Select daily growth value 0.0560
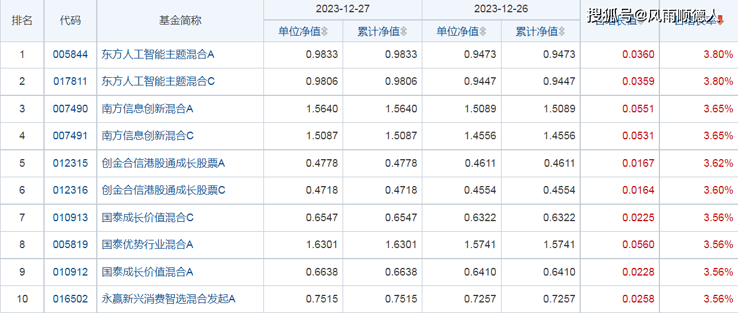738x313 pixels. pos(638,245)
